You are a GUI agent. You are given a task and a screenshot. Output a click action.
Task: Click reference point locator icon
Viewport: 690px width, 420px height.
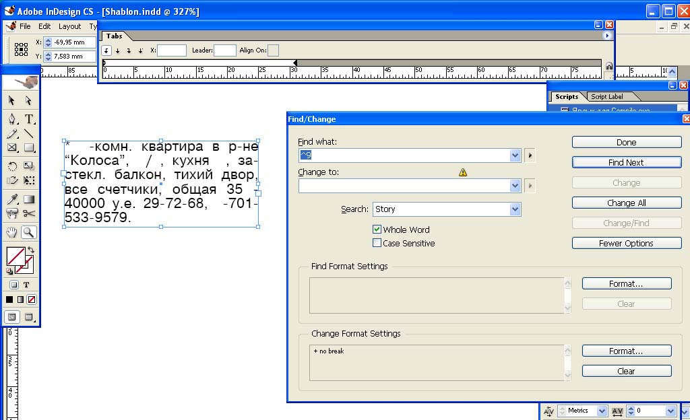21,49
